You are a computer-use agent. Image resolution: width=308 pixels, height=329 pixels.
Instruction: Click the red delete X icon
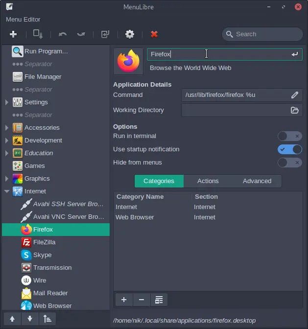click(x=154, y=34)
